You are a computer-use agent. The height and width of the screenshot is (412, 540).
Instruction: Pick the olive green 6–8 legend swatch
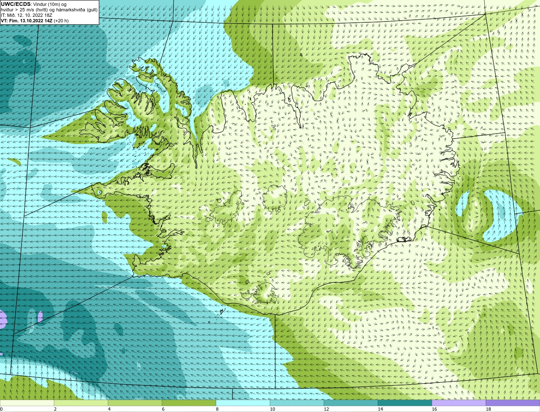[189, 403]
